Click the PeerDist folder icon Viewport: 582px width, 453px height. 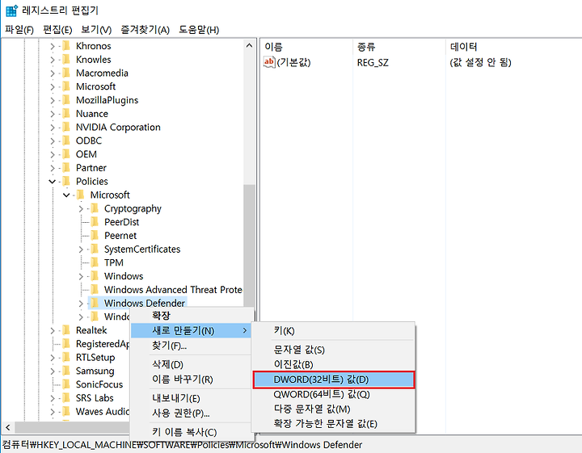coord(95,222)
